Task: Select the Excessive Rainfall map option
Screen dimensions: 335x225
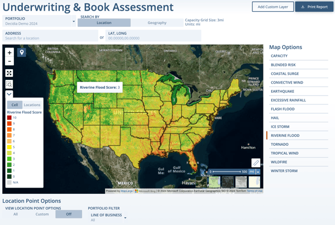Action: 299,100
